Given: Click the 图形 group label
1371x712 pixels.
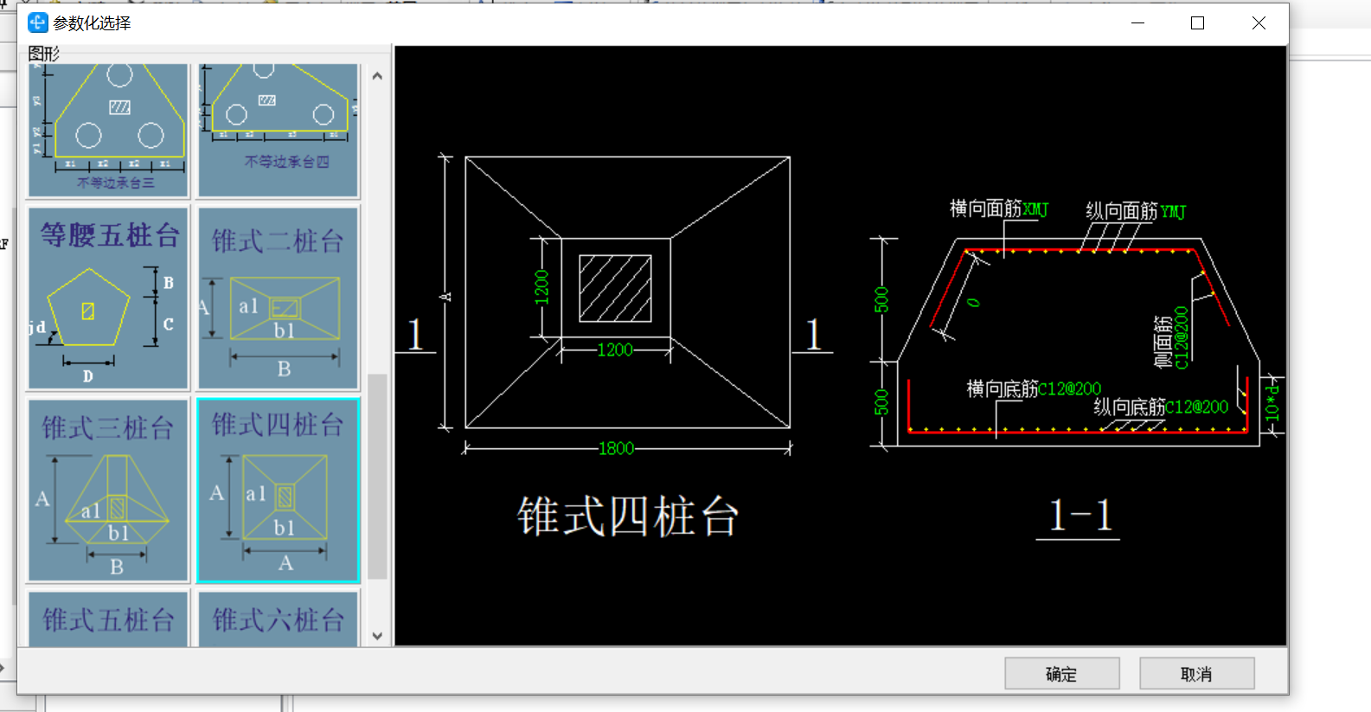Looking at the screenshot, I should 44,54.
